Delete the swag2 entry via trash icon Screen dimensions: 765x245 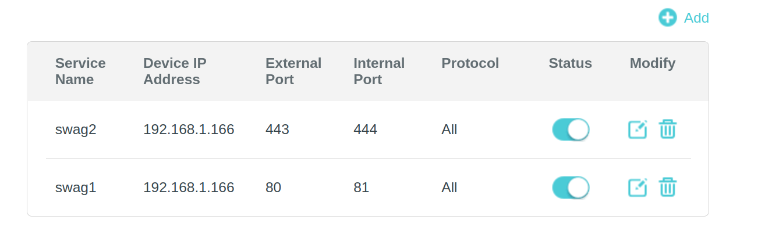coord(667,129)
